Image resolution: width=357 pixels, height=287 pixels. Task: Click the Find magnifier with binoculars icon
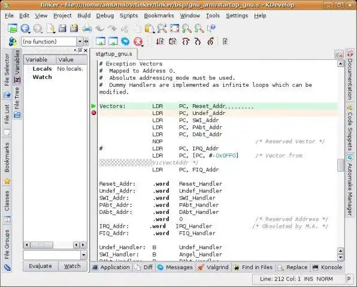(162, 29)
